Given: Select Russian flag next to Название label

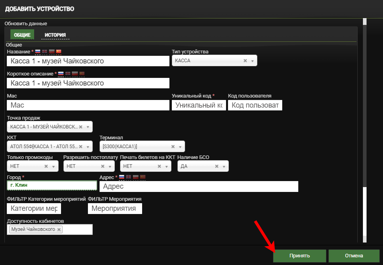Looking at the screenshot, I should (38, 51).
